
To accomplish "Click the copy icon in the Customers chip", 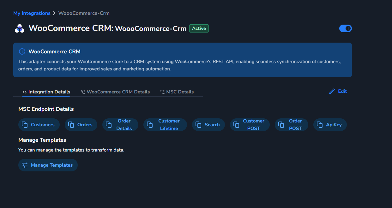I will coord(25,125).
